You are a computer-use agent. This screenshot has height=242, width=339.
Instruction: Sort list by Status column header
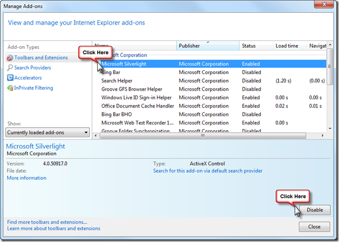256,46
